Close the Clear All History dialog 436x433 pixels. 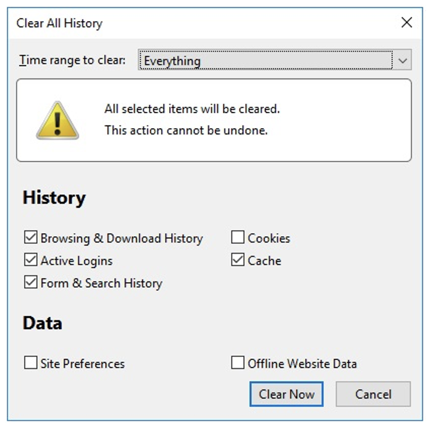(x=406, y=23)
